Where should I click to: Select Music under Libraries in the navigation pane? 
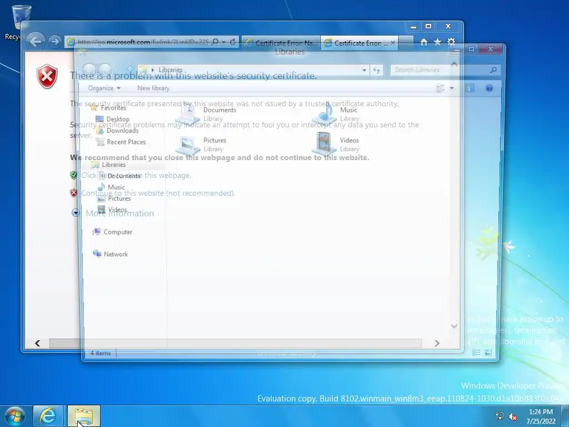click(x=111, y=187)
